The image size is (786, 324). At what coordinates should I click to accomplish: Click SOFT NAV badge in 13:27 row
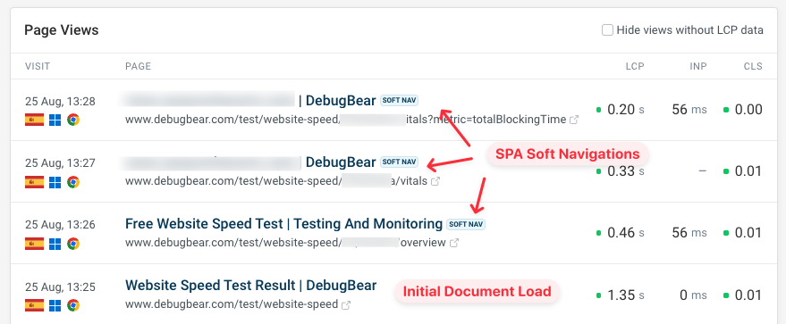(x=399, y=162)
